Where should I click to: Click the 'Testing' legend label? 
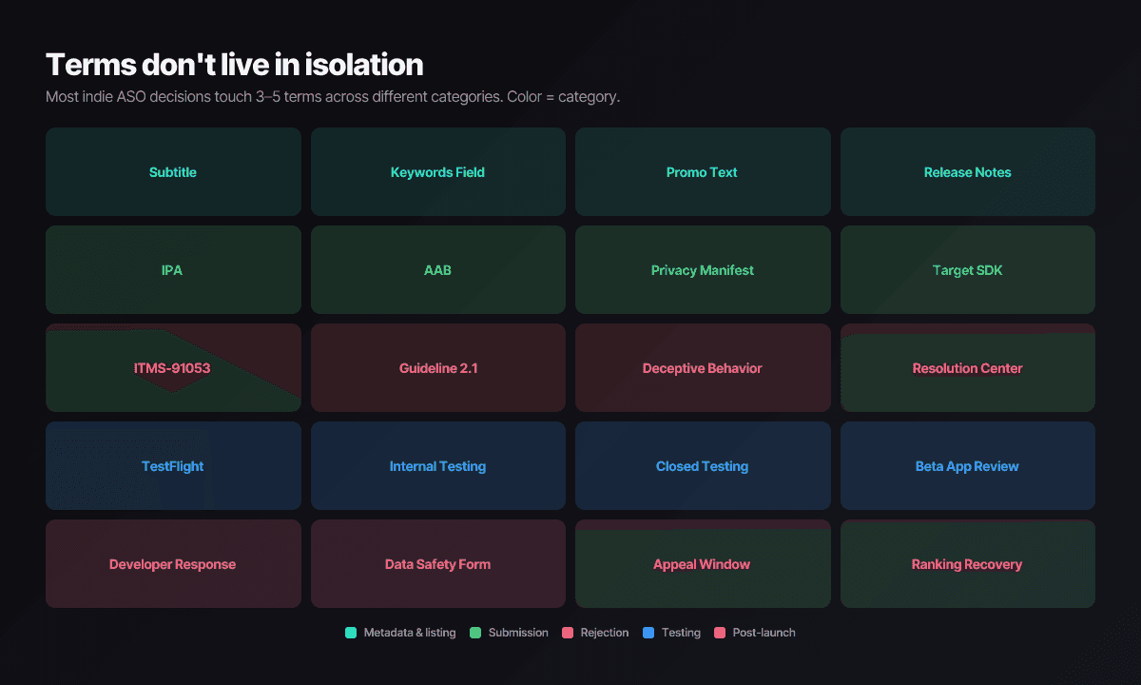point(681,633)
